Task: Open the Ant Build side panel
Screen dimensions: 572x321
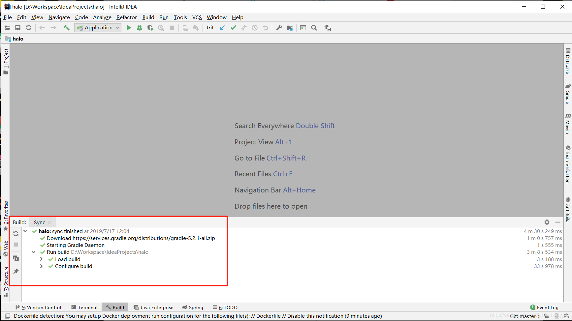Action: pyautogui.click(x=568, y=210)
